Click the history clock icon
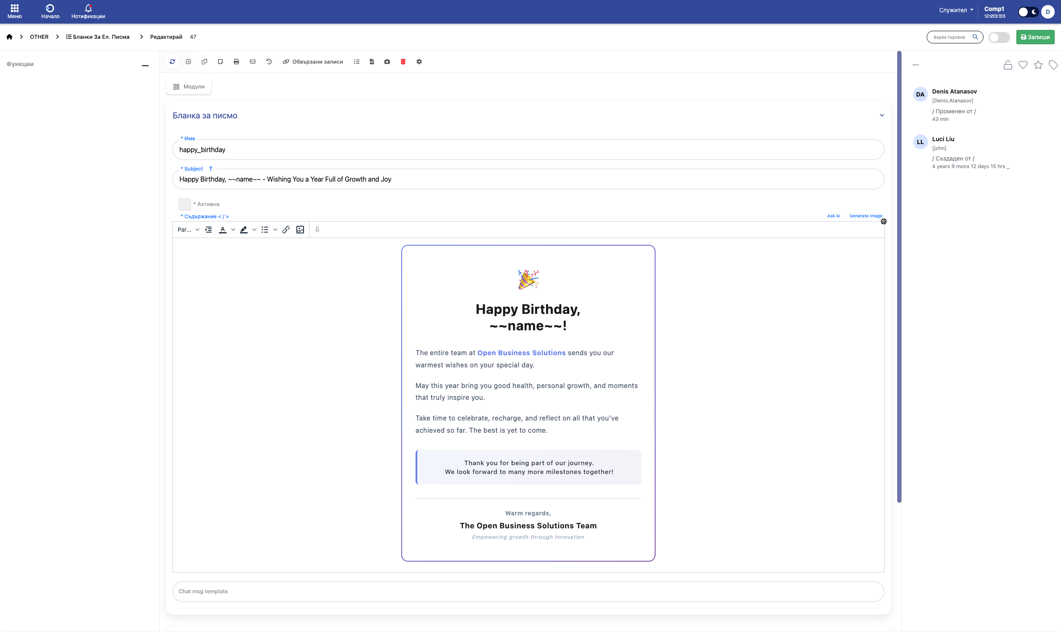Viewport: 1061px width, 632px height. click(269, 62)
